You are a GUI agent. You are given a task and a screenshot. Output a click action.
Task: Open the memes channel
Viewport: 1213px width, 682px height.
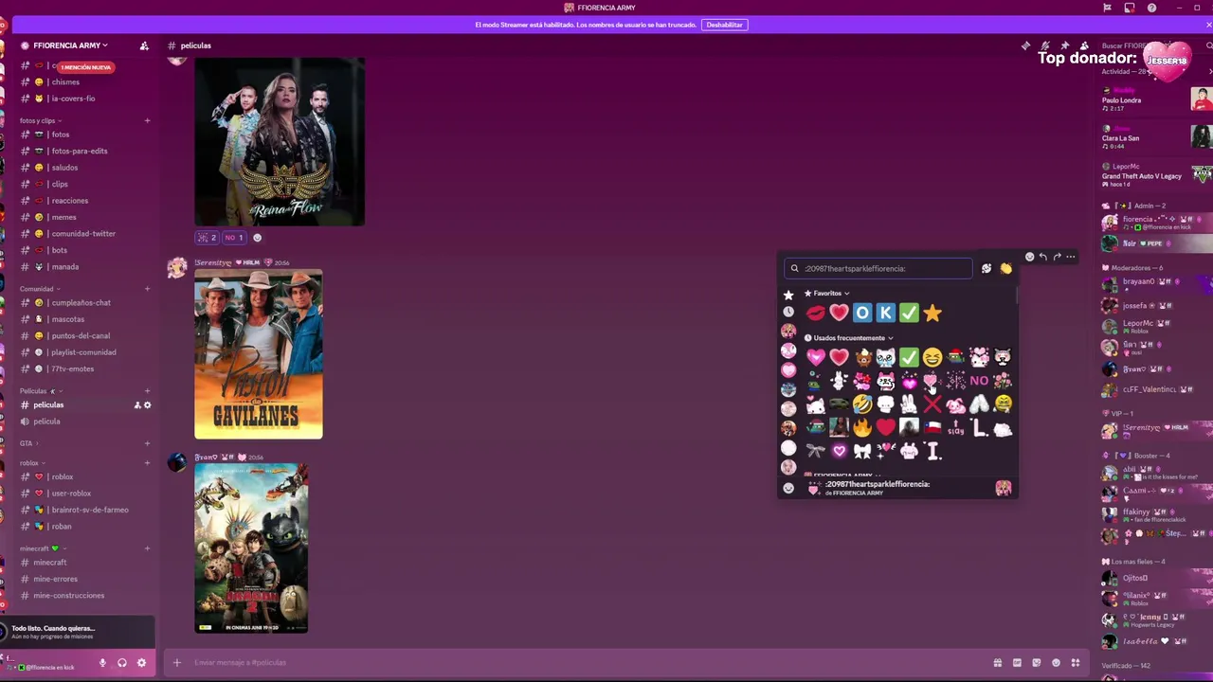pos(63,217)
